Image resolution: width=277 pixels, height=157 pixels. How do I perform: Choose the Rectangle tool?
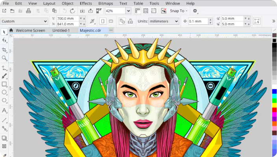pyautogui.click(x=4, y=84)
